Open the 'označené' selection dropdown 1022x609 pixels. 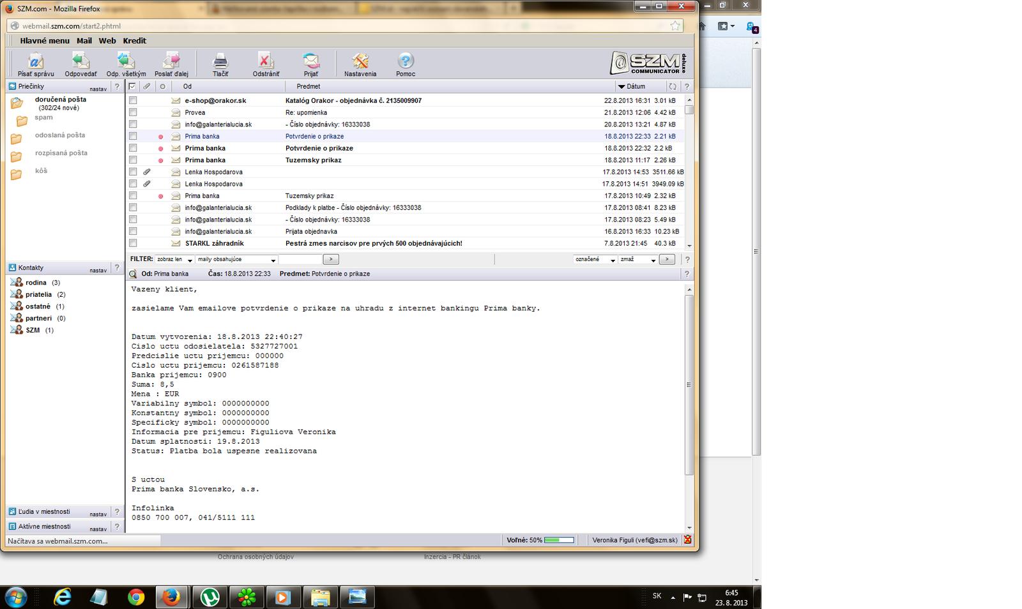pyautogui.click(x=594, y=260)
